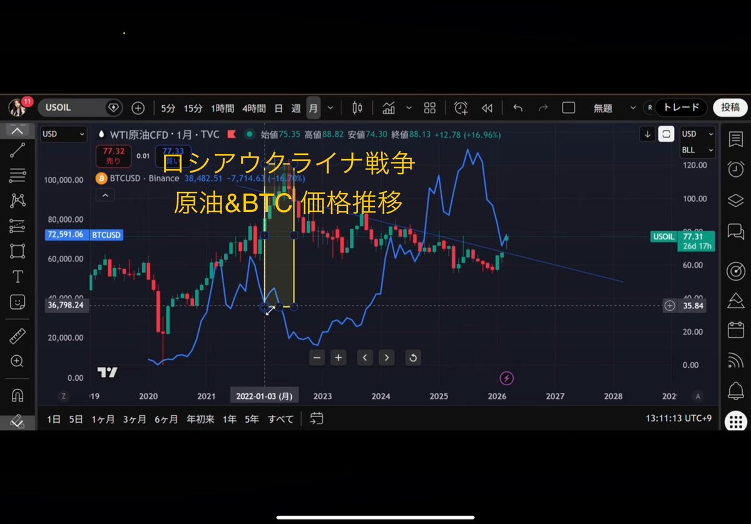Select the ruler measure tool
Viewport: 751px width, 524px height.
pyautogui.click(x=18, y=336)
